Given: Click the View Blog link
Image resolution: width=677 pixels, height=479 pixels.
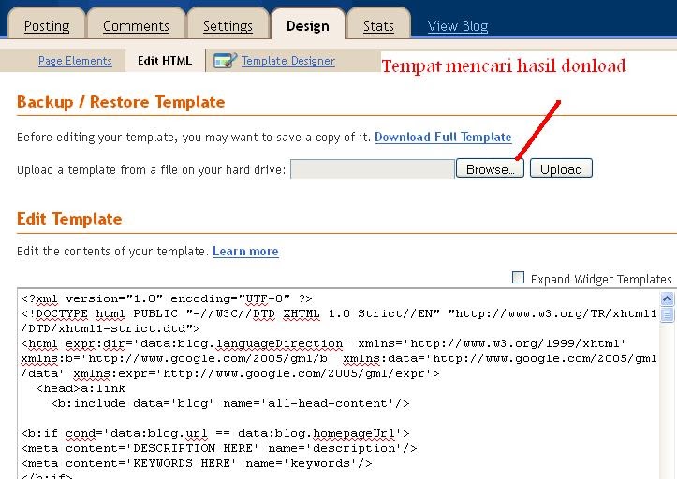Looking at the screenshot, I should pyautogui.click(x=458, y=26).
